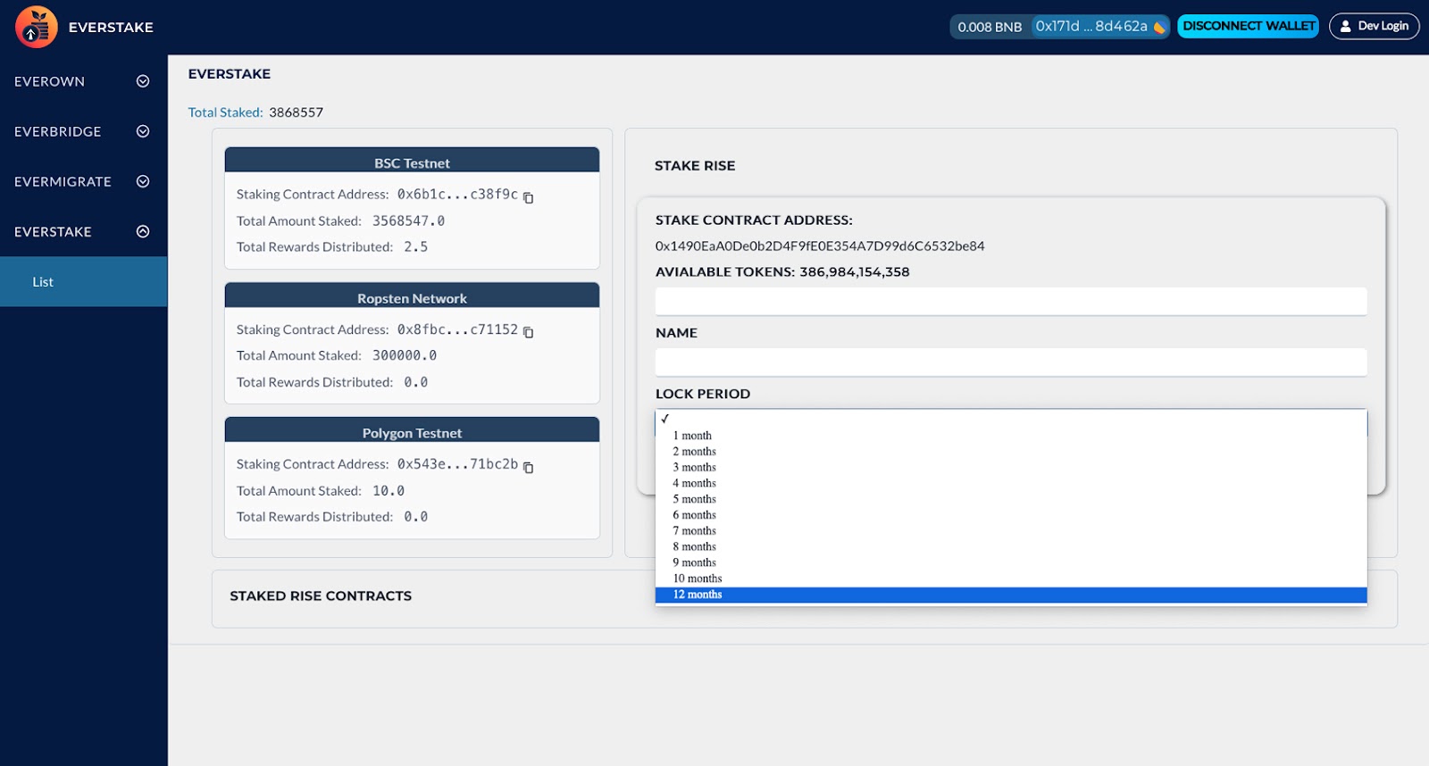
Task: Select the blank checked lock period option
Action: [x=1011, y=419]
